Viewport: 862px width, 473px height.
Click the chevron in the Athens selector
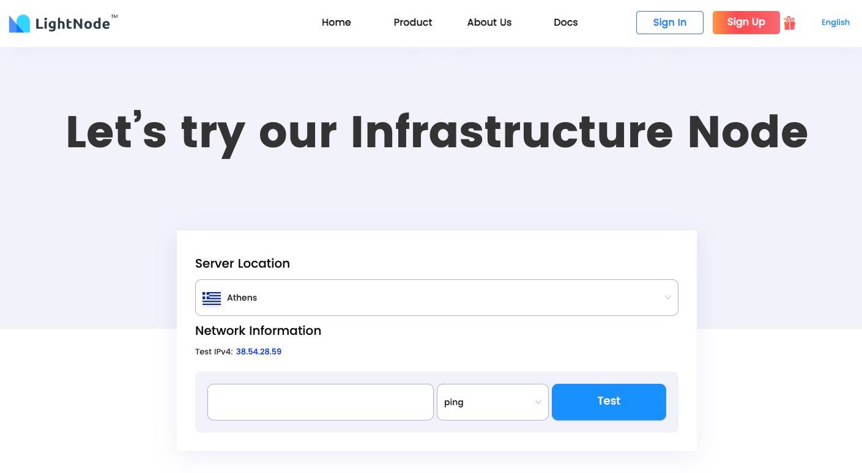(668, 298)
